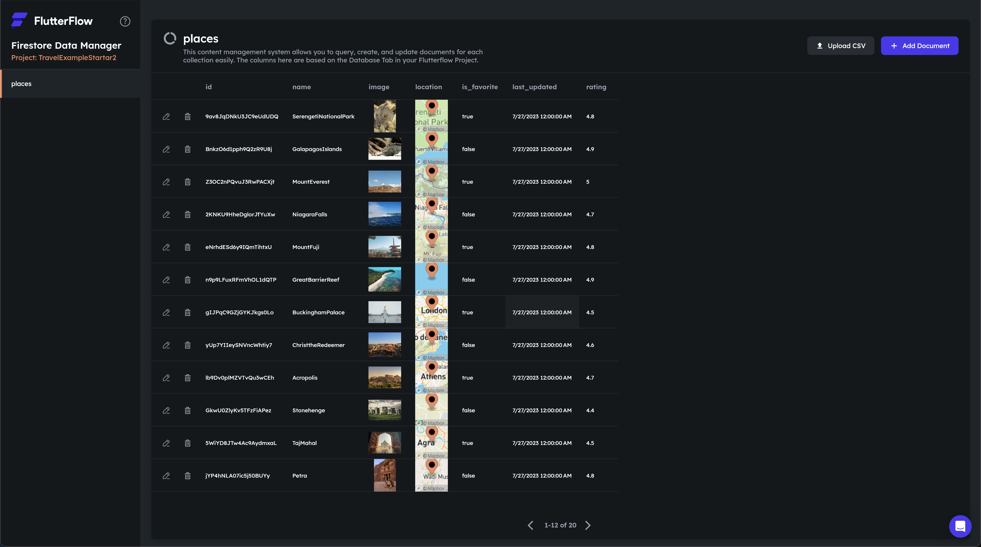Click the London map for BuckinghamPalace
Viewport: 981px width, 547px height.
point(431,312)
